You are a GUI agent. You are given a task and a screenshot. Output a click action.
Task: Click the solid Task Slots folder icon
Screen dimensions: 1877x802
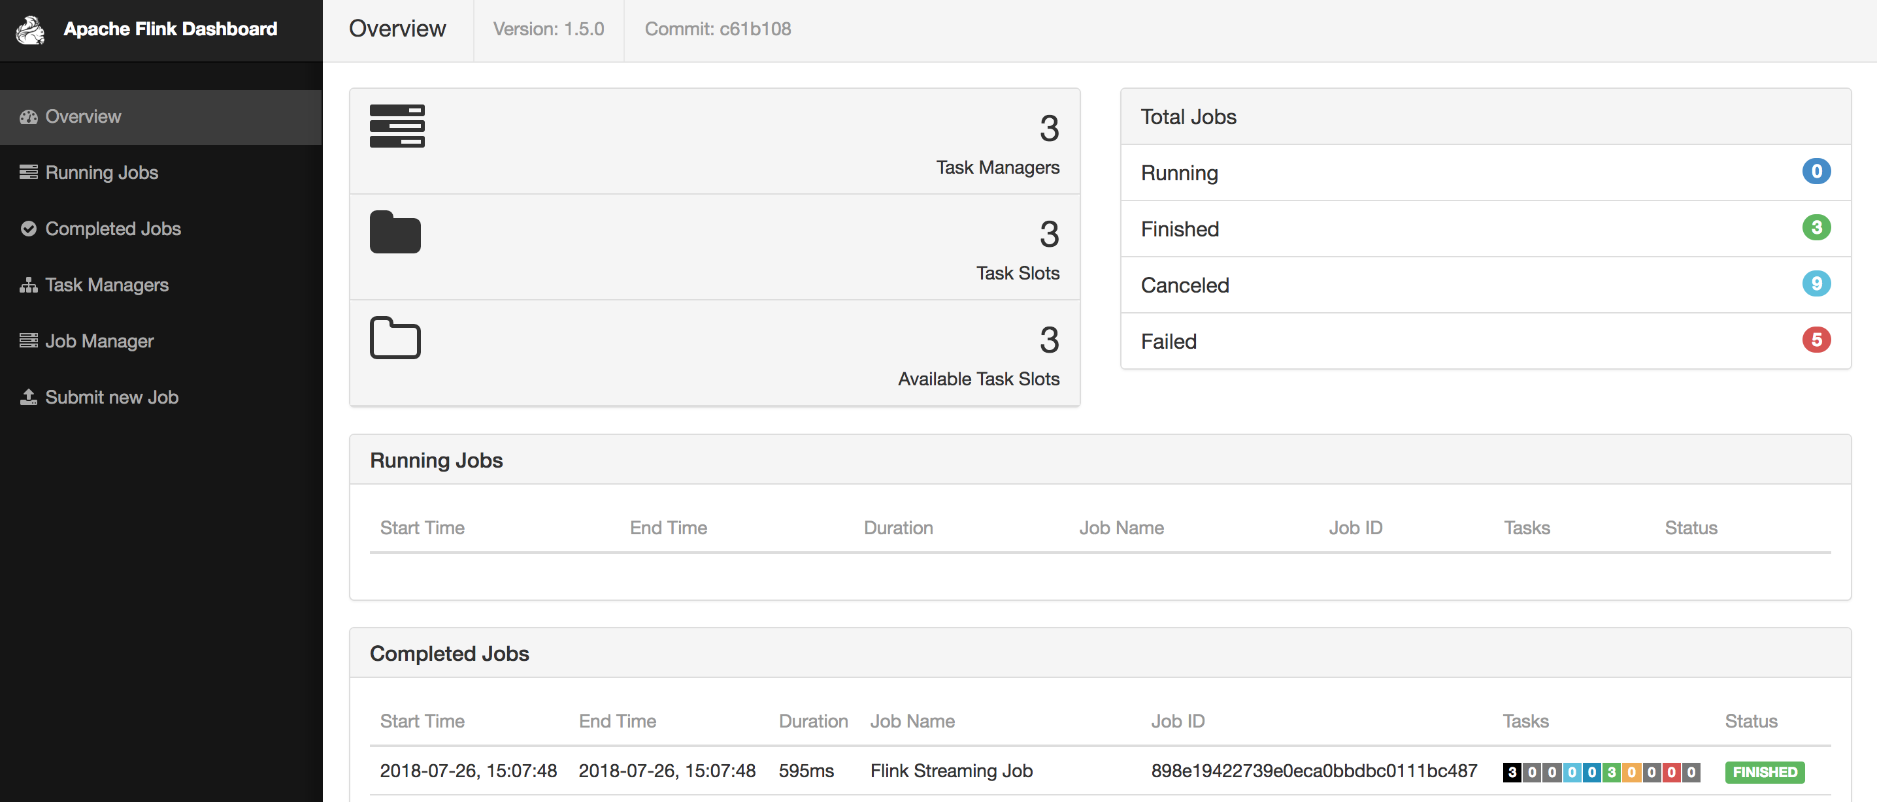395,232
